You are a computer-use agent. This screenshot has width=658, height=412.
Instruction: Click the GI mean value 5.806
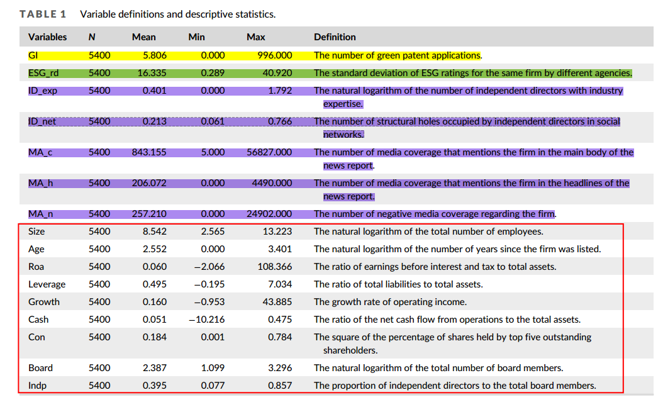(154, 55)
